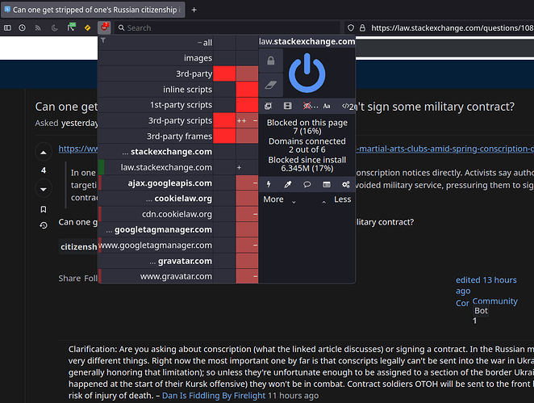
Task: Select the 'www.googletagmanager.com' row label
Action: [x=156, y=246]
